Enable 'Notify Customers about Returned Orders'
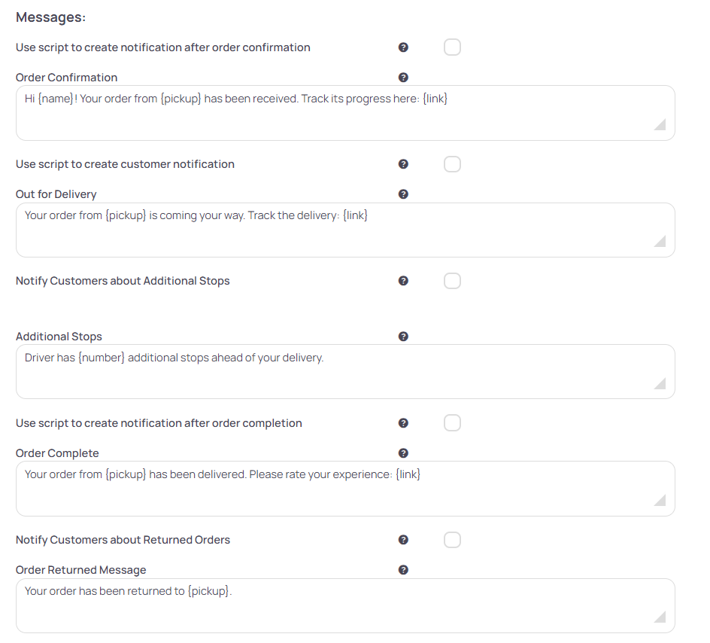The height and width of the screenshot is (643, 710). coord(452,540)
